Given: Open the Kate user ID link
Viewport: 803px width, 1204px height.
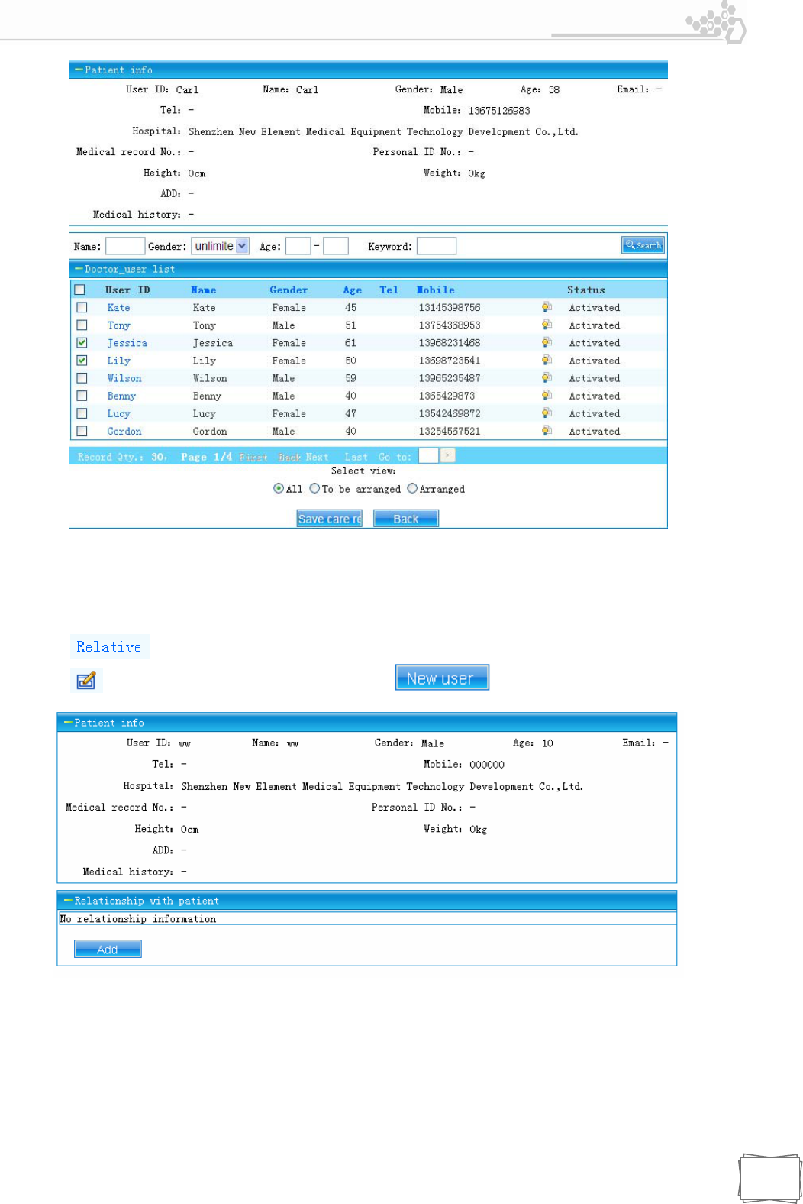Looking at the screenshot, I should [118, 307].
